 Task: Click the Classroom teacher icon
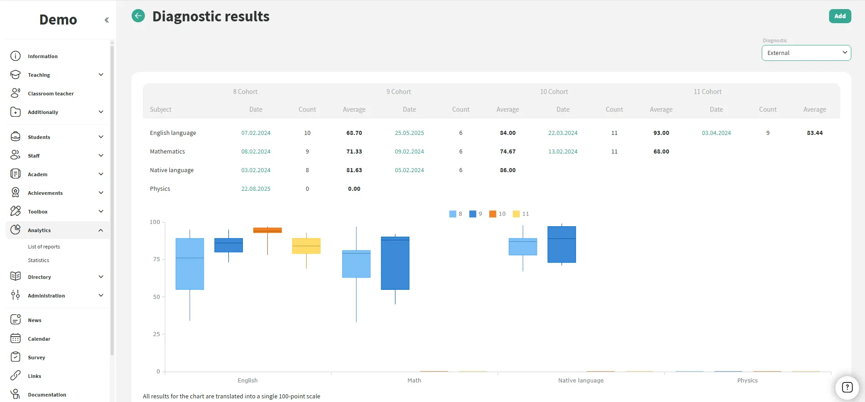click(x=15, y=94)
